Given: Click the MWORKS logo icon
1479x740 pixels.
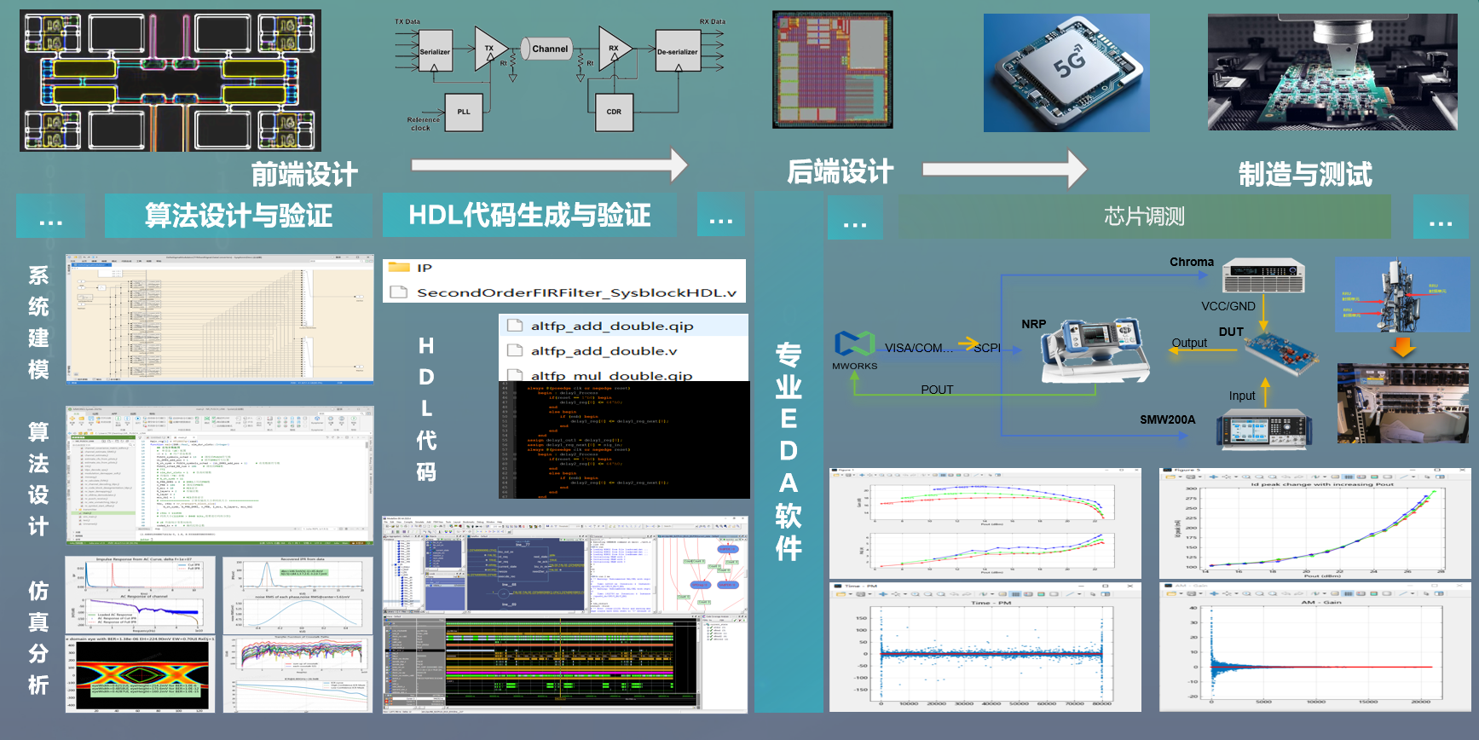Looking at the screenshot, I should (854, 344).
